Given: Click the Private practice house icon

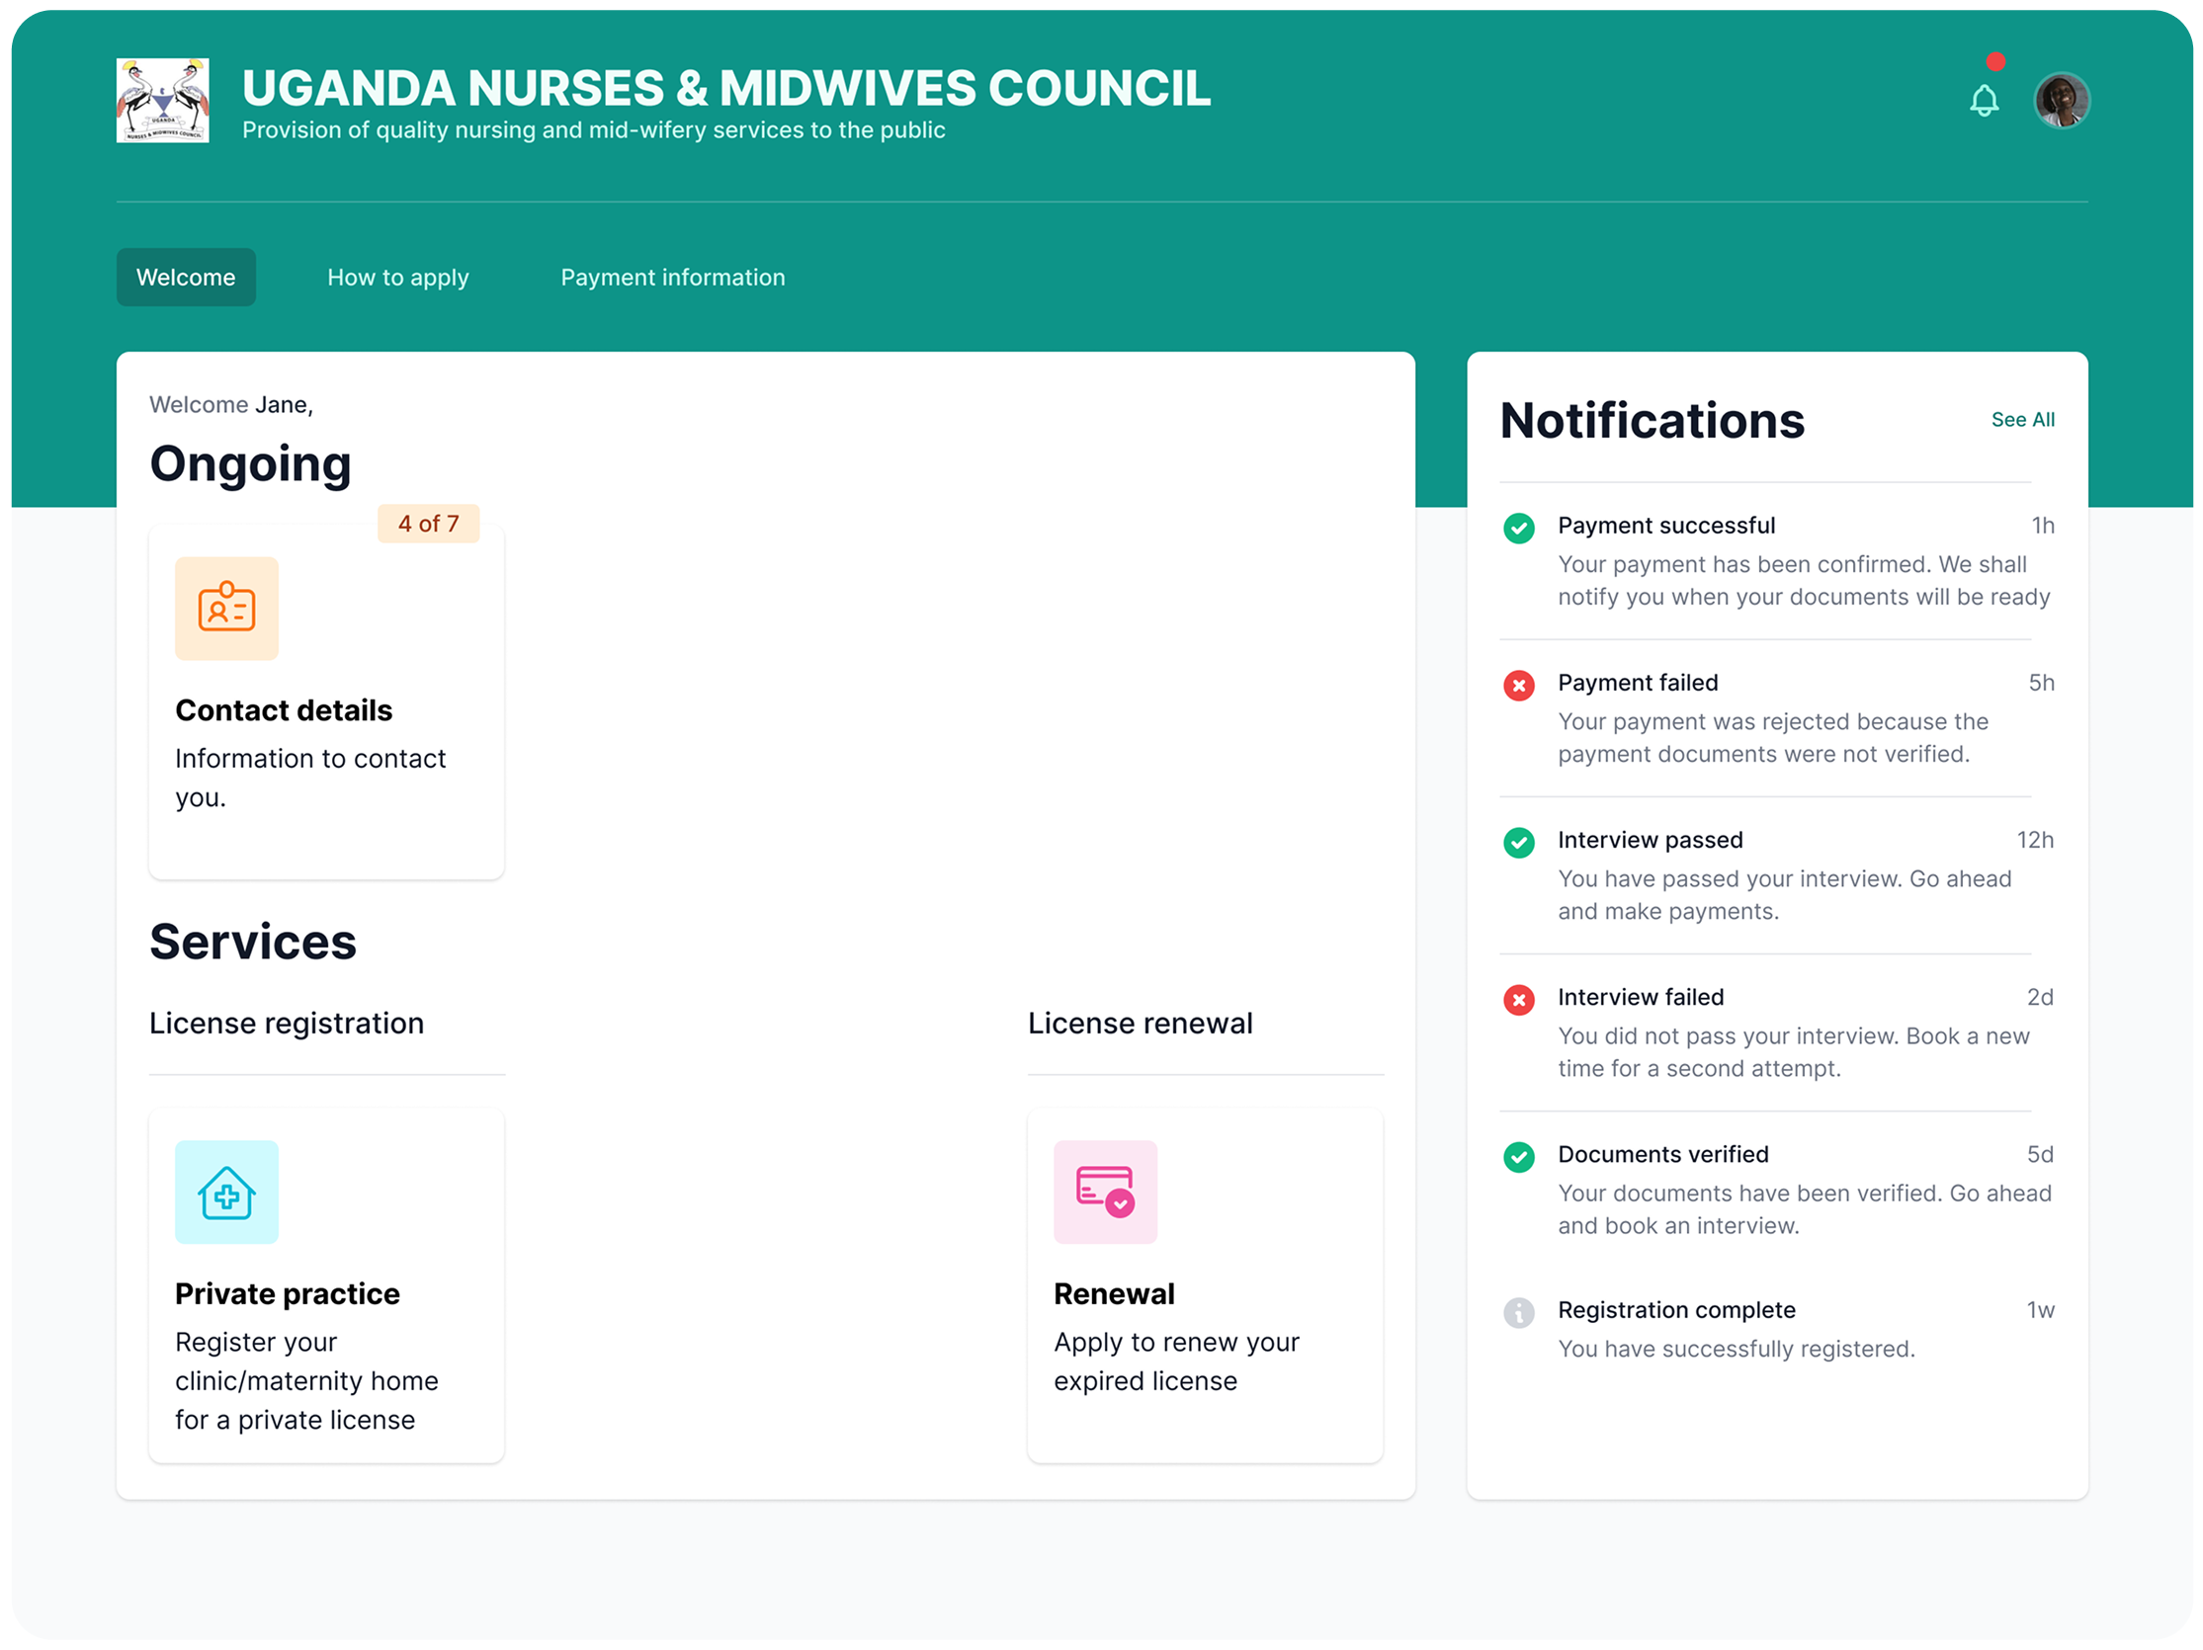Looking at the screenshot, I should coord(227,1192).
